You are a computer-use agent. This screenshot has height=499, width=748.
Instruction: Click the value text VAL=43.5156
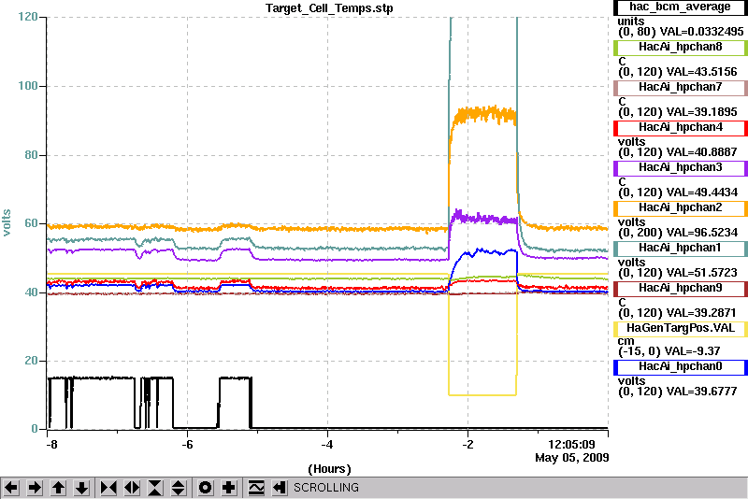pyautogui.click(x=702, y=72)
